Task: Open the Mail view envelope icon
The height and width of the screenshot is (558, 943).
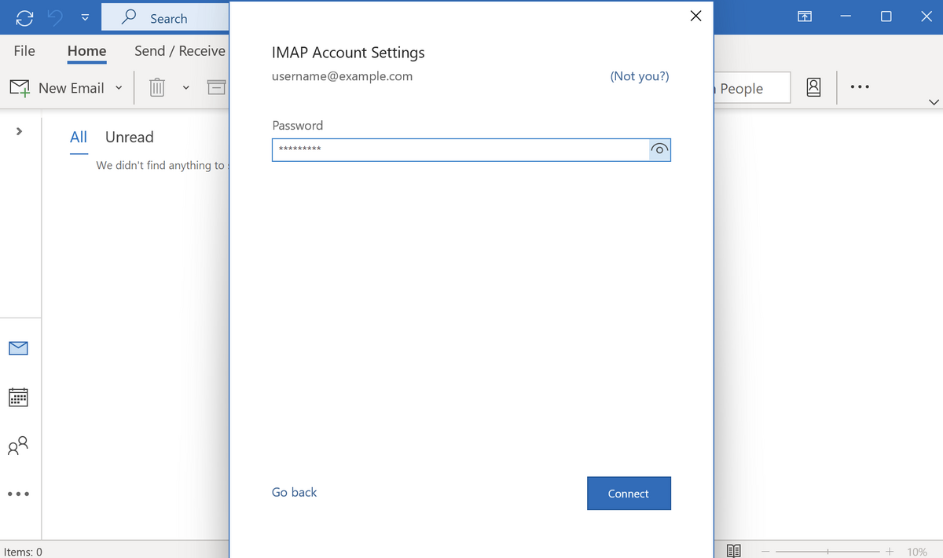Action: point(18,348)
